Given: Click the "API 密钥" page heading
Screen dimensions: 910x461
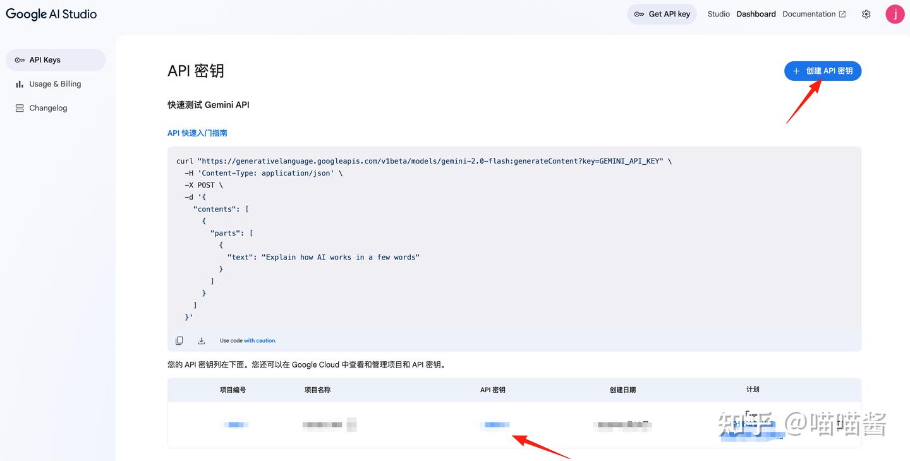Looking at the screenshot, I should point(196,71).
